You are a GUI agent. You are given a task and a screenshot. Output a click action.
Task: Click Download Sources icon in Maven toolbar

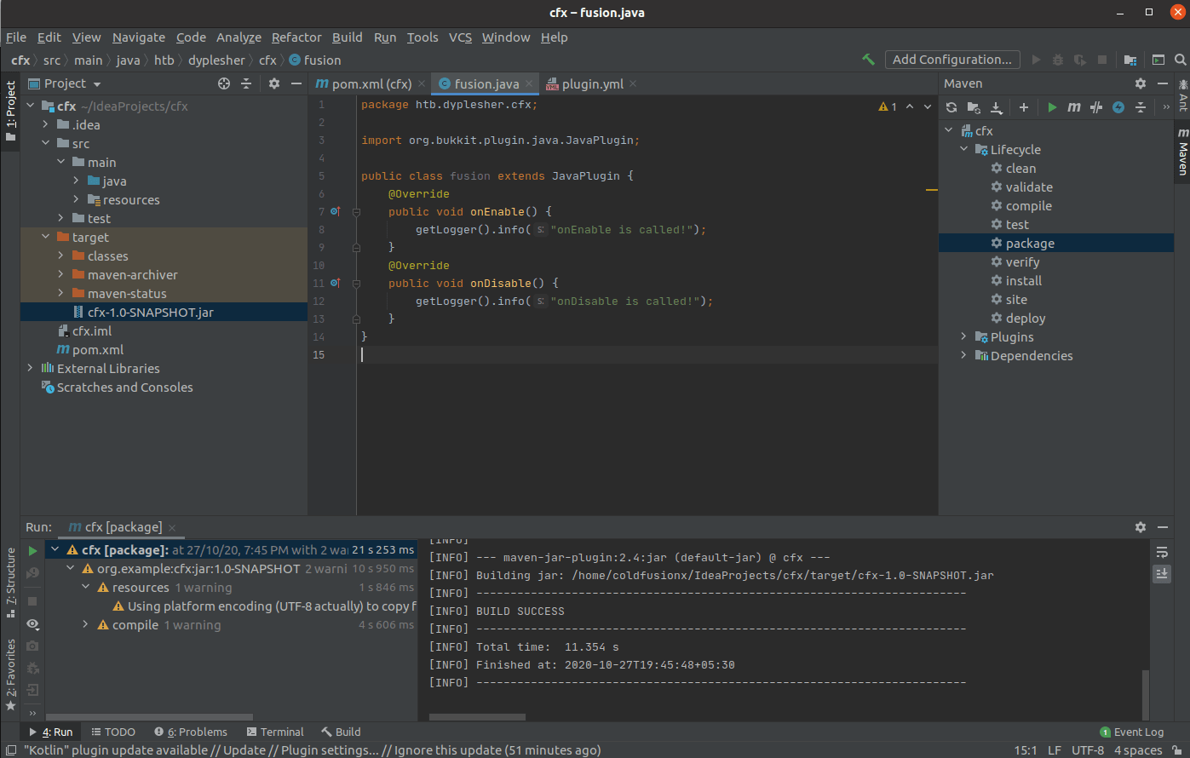(996, 107)
